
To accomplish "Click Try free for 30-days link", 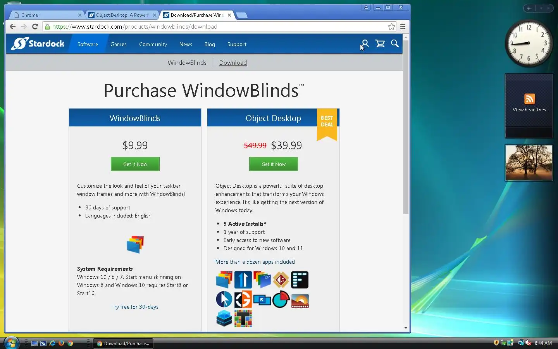I will click(135, 307).
